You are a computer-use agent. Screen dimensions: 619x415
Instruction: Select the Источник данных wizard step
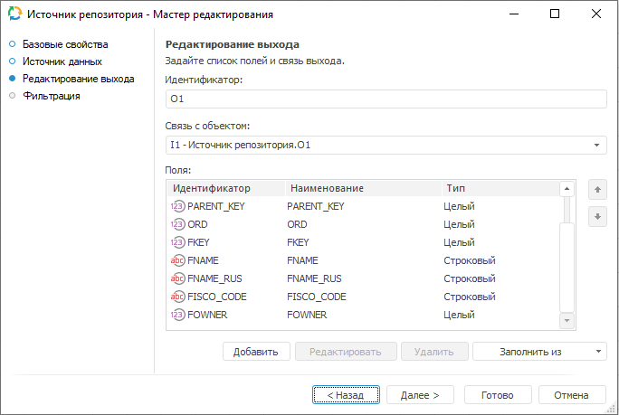(62, 61)
